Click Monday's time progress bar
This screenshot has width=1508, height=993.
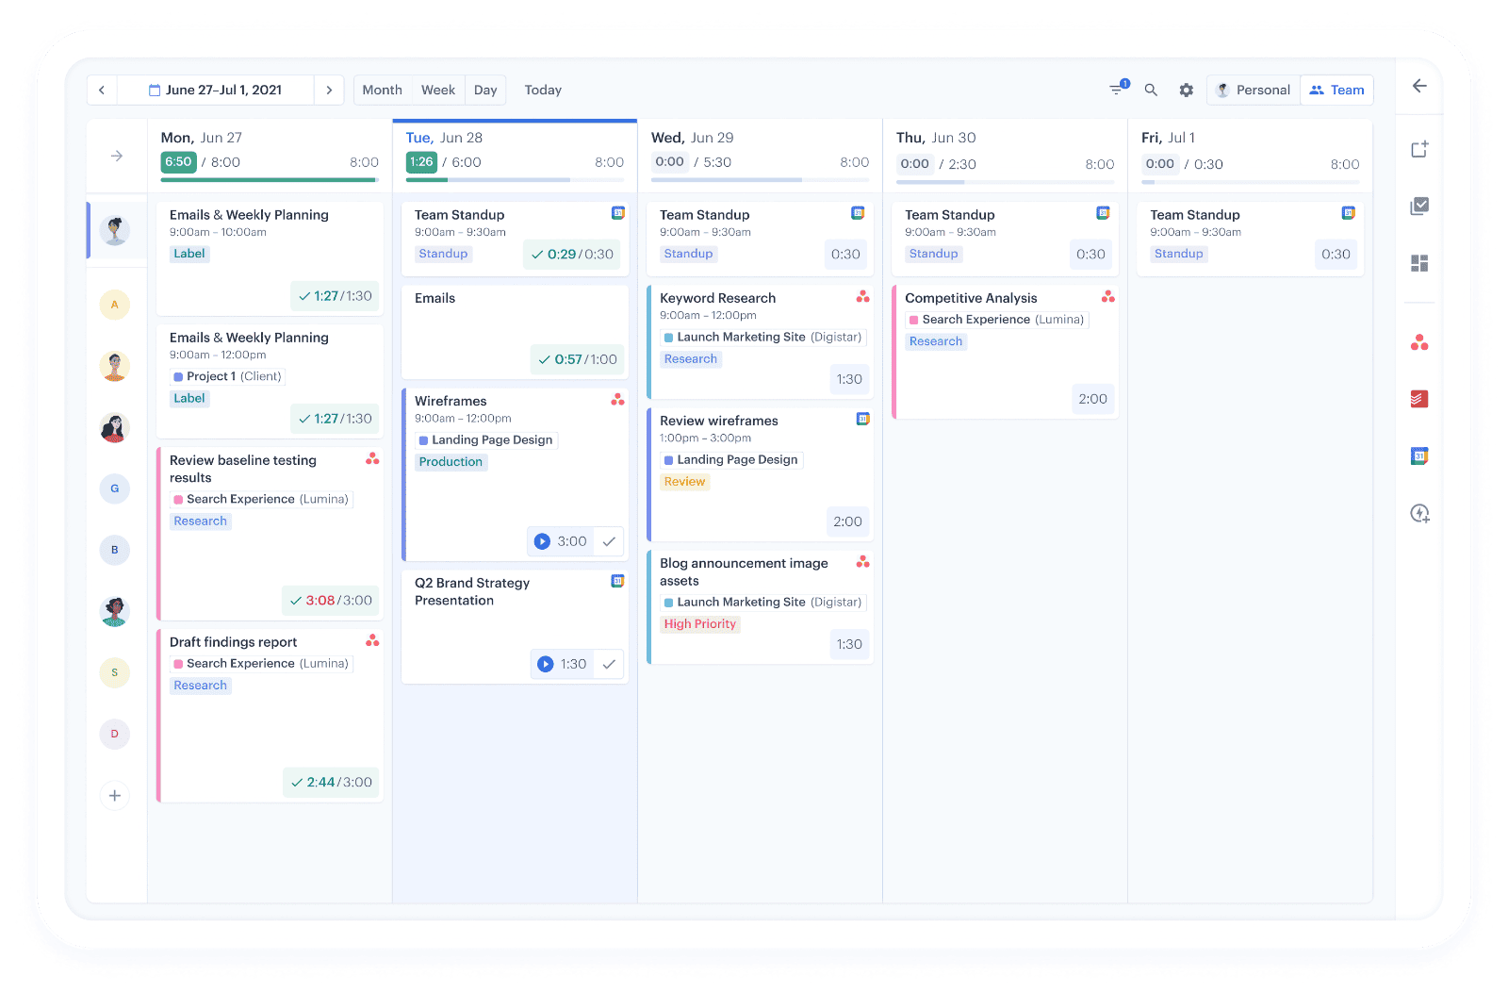click(270, 179)
